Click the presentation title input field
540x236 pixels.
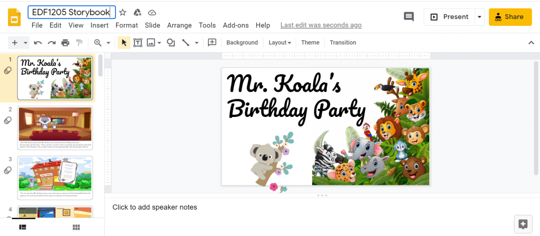(x=72, y=13)
